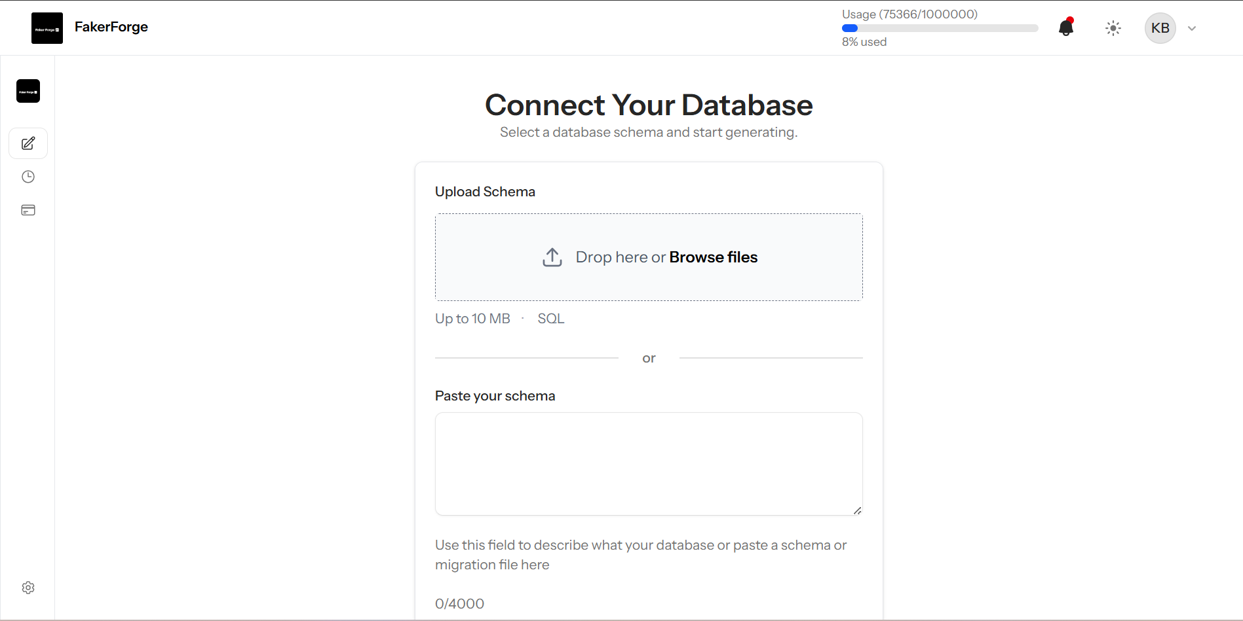Open the schema generator pencil tool
The width and height of the screenshot is (1243, 621).
pos(28,143)
